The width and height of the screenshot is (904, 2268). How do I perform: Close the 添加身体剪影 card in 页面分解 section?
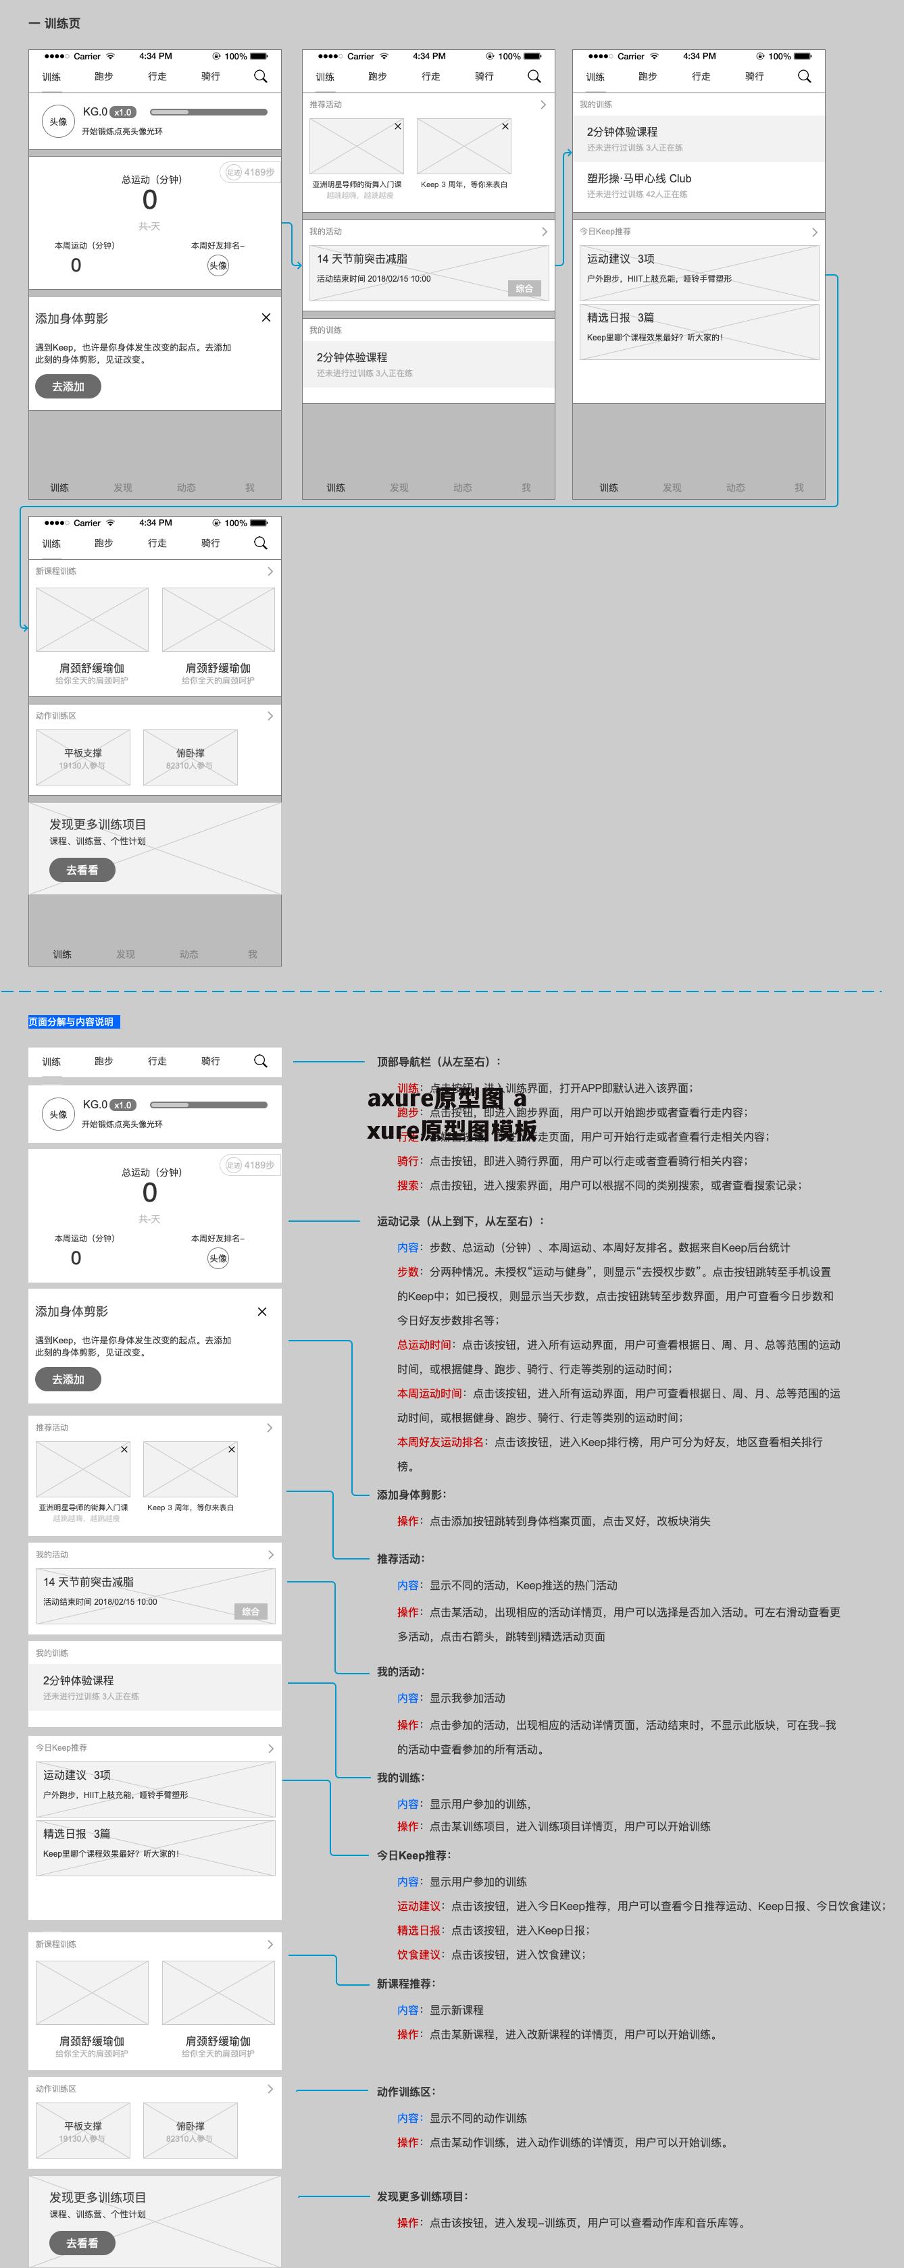coord(261,1312)
